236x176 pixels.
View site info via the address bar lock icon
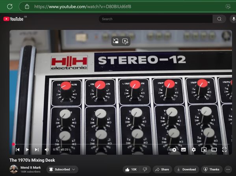pos(27,7)
